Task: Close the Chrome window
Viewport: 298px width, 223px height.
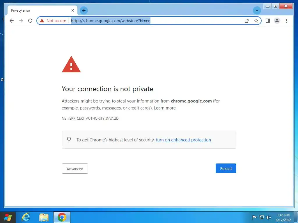Action: 286,6
